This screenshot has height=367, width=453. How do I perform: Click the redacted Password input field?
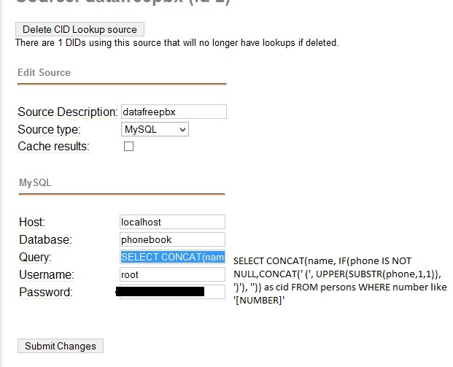coord(172,292)
